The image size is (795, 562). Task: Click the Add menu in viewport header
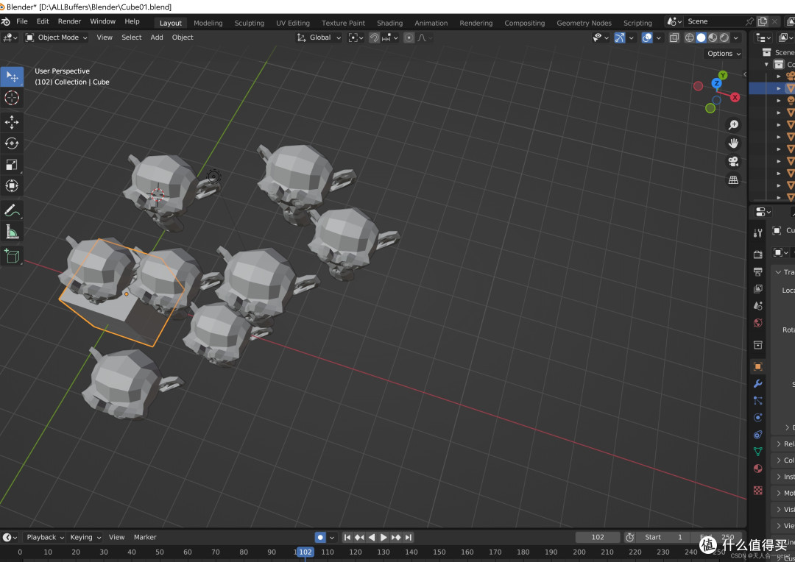157,38
